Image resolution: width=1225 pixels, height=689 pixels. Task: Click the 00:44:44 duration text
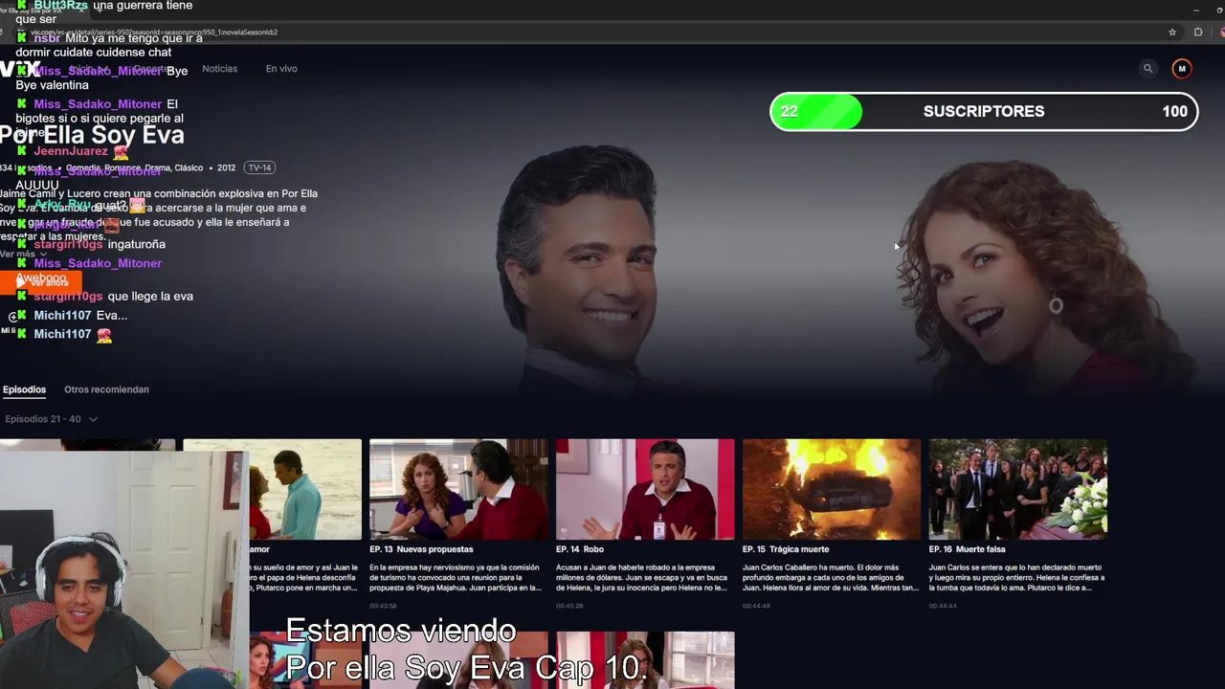[x=943, y=606]
